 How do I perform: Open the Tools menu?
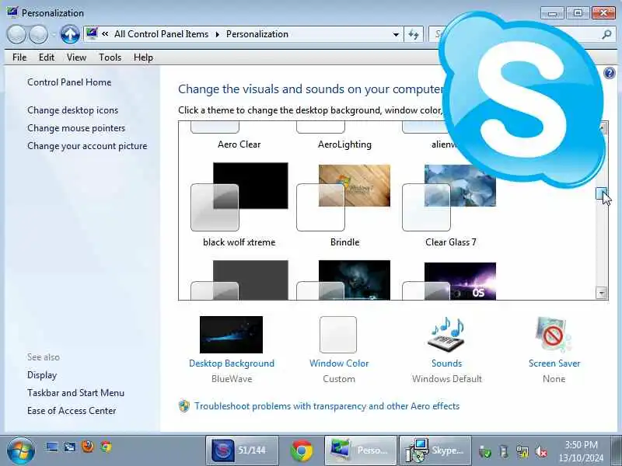110,57
